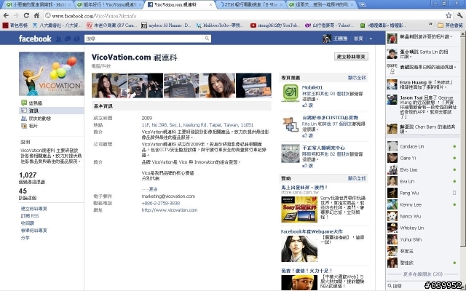Open the mydeco 3d Planner bookmark
This screenshot has height=291, width=466.
[166, 25]
